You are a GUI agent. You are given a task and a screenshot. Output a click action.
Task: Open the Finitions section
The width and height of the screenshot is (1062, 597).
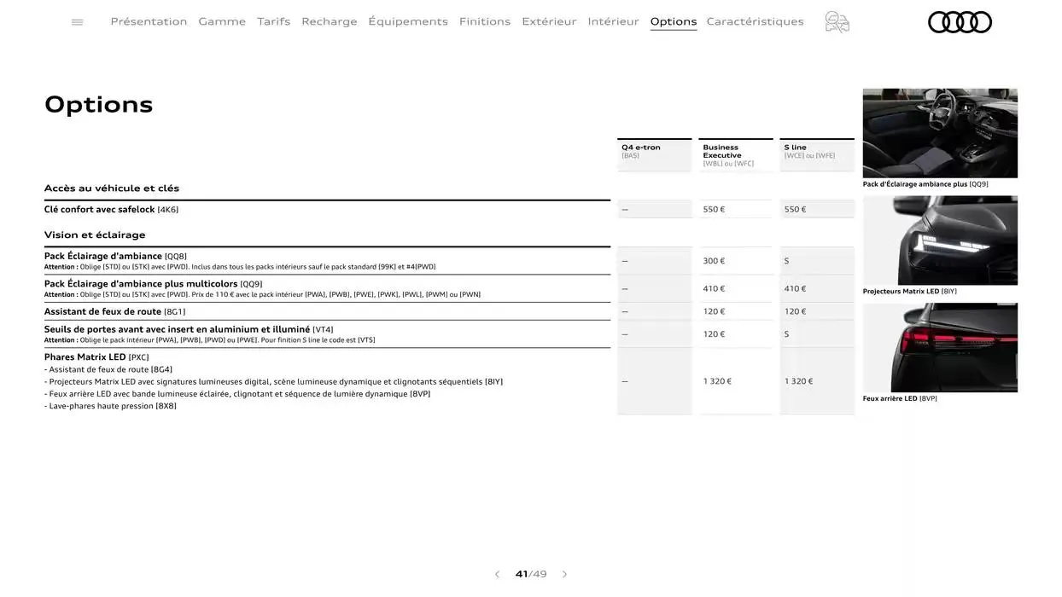484,20
